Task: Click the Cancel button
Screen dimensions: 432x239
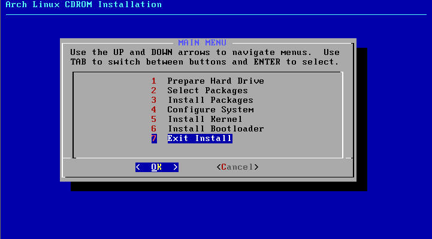Action: coord(237,167)
